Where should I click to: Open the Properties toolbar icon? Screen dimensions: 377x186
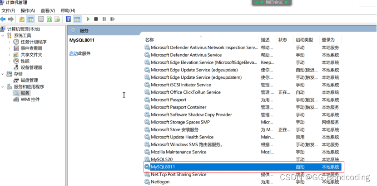click(41, 19)
